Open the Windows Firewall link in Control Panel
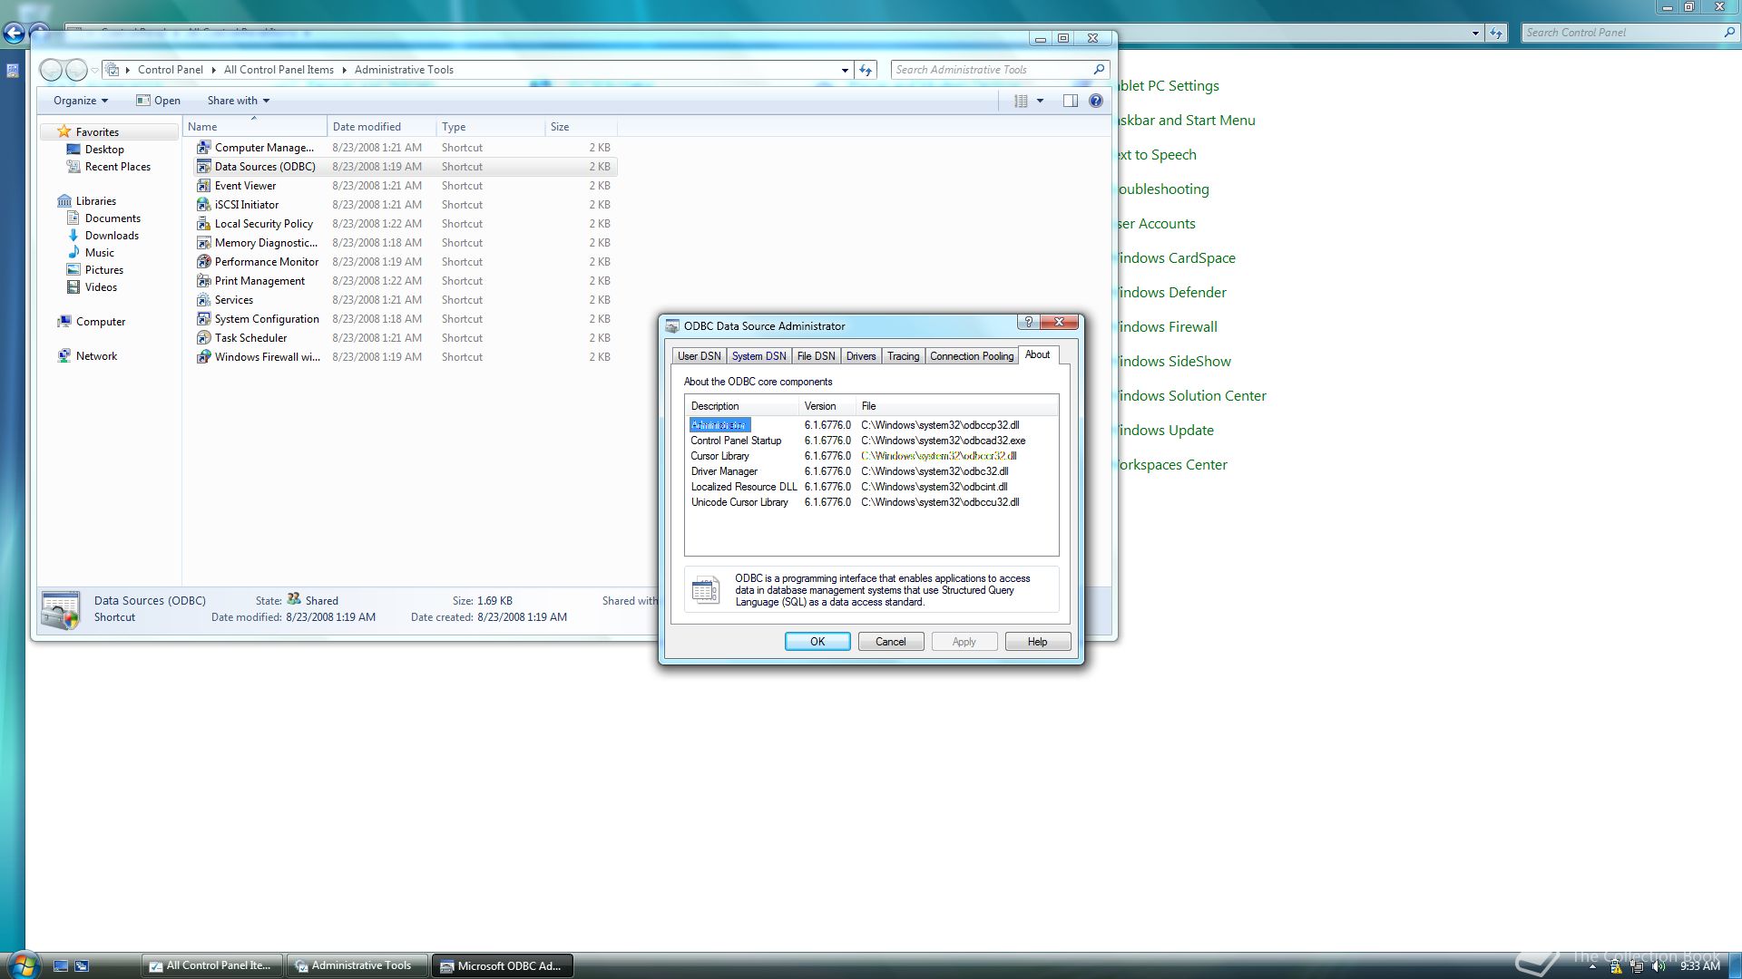 click(x=1167, y=327)
